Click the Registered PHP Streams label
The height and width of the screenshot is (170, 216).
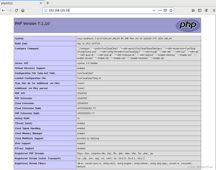(30, 153)
